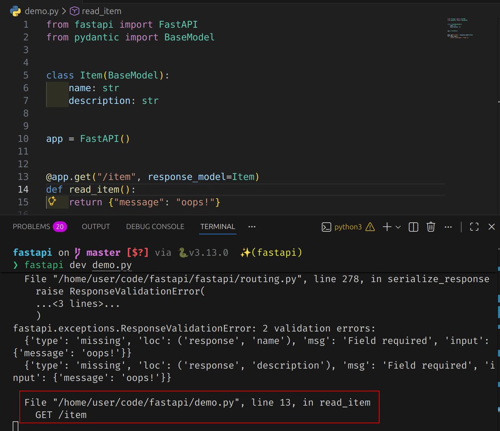Click the underlined demo.py in the terminal command
Viewport: 500px width, 431px height.
coord(112,265)
